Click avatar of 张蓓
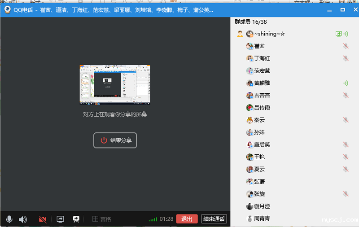359x227 pixels. (x=250, y=182)
